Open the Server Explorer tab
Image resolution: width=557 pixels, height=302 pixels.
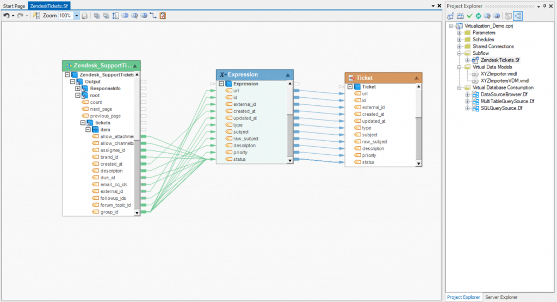500,297
